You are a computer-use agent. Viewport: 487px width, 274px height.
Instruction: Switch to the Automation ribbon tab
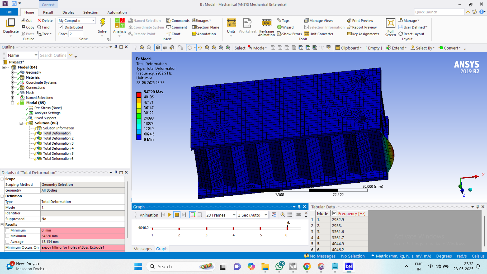(x=117, y=12)
